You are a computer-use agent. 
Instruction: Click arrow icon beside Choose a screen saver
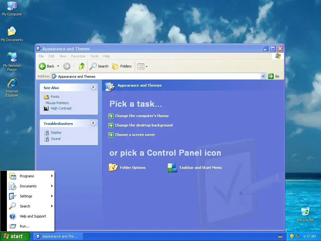[111, 135]
